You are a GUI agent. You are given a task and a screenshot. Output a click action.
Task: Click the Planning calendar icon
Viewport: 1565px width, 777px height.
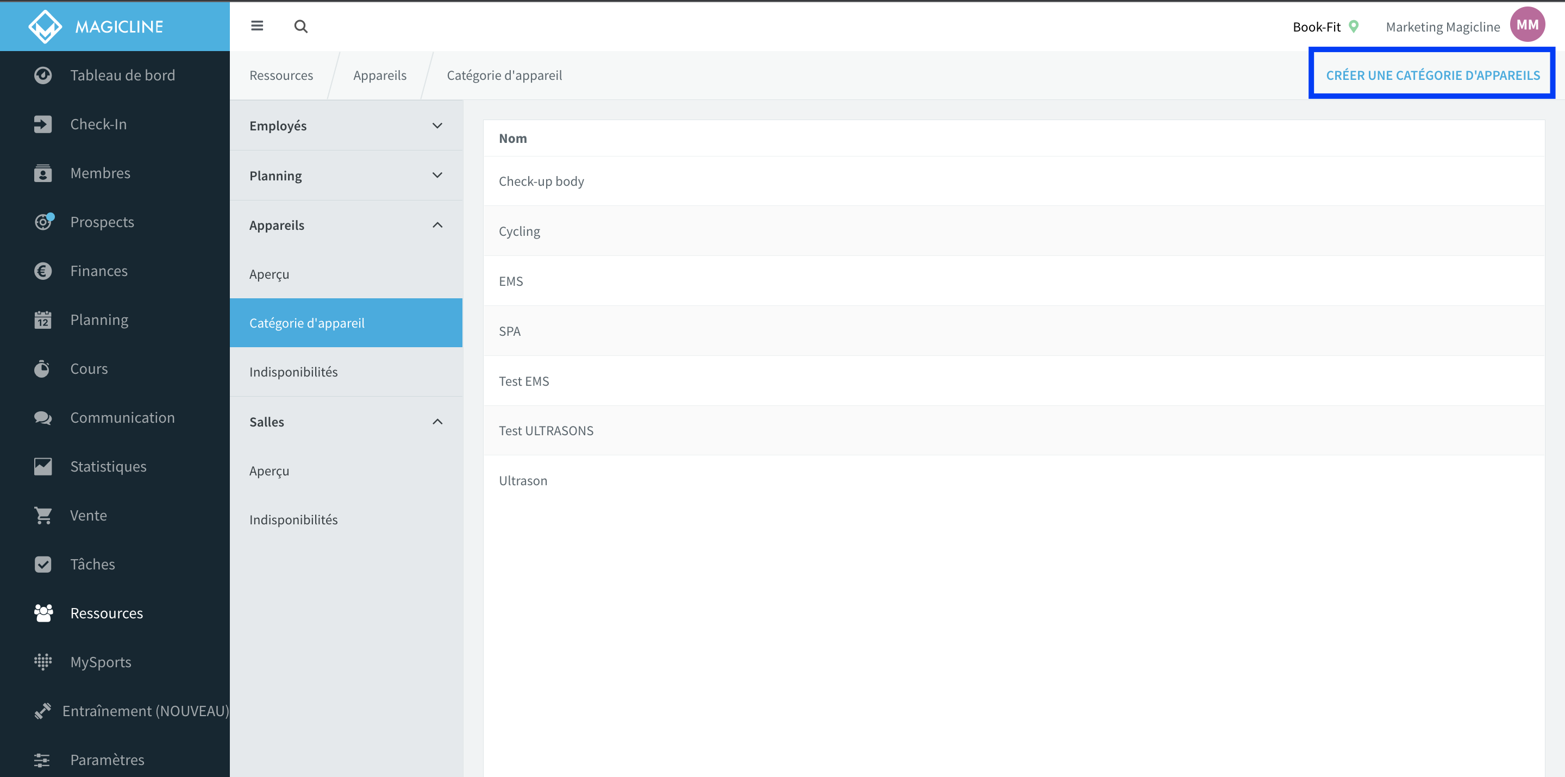point(42,319)
